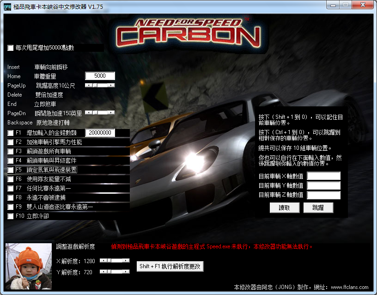Image resolution: width=377 pixels, height=295 pixels.
Task: Click the NFS app icon in title bar
Action: (x=7, y=7)
